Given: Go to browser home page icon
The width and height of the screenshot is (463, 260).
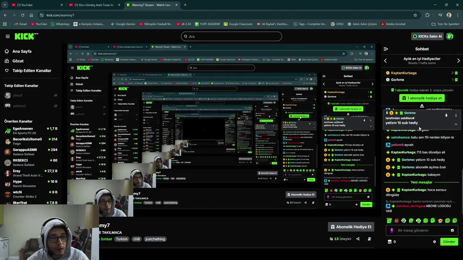Looking at the screenshot, I should [x=31, y=15].
